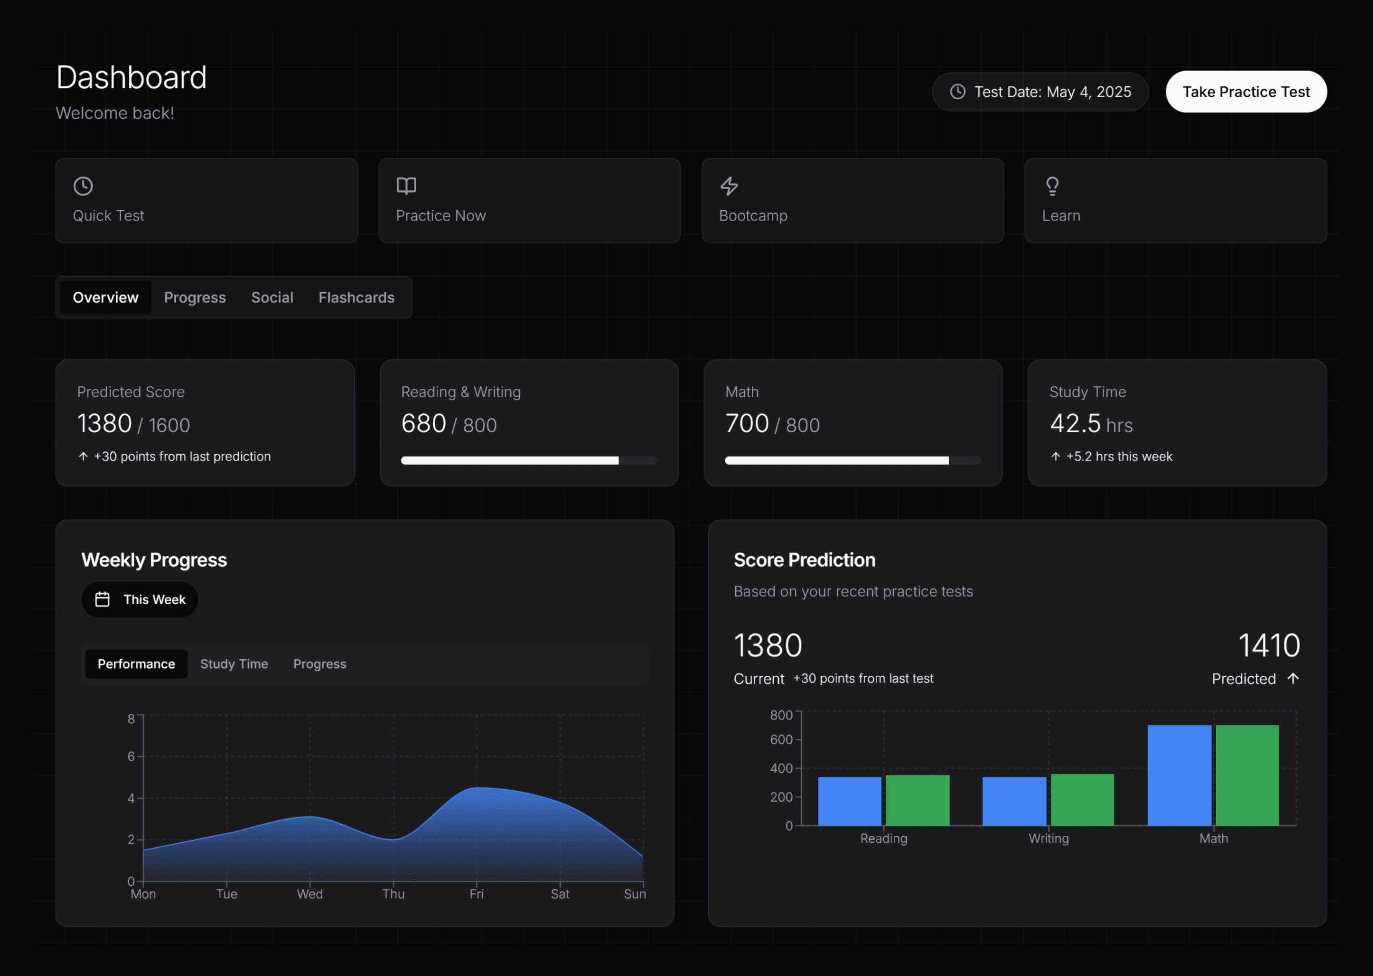1373x976 pixels.
Task: Click the Fri peak on the performance chart
Action: click(x=477, y=787)
